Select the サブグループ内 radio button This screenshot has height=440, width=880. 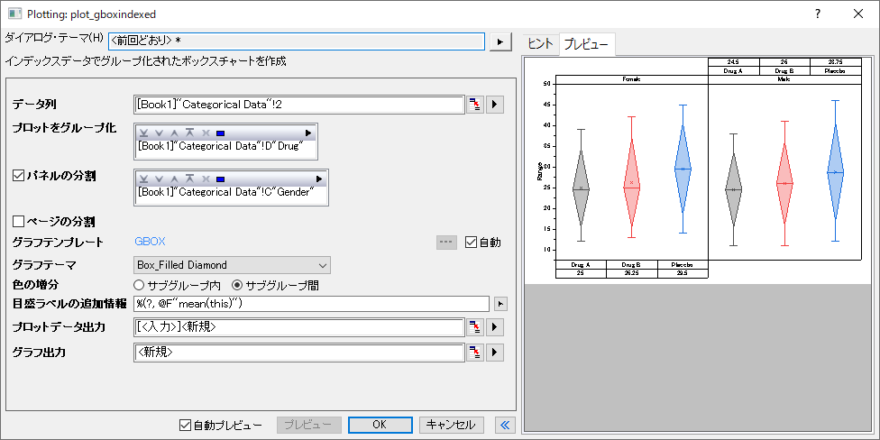(x=140, y=285)
